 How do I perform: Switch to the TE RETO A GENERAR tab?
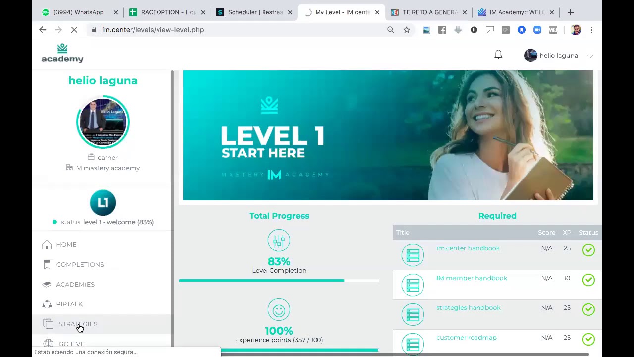(x=429, y=12)
